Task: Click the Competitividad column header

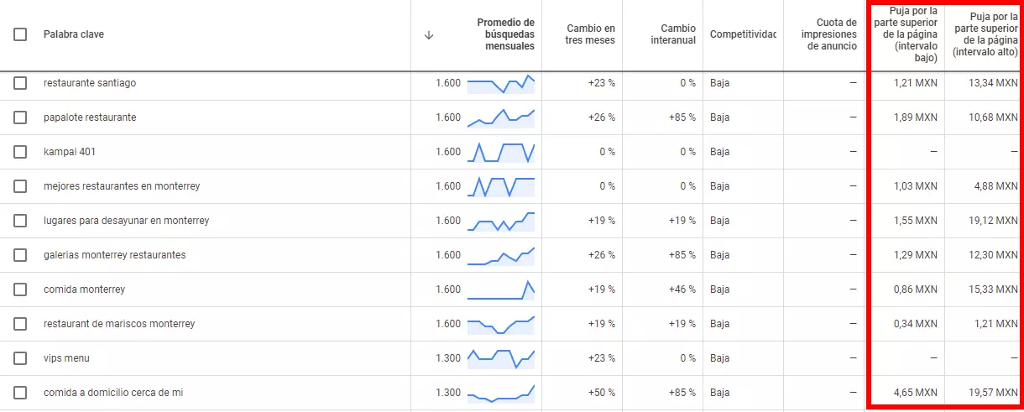Action: tap(743, 34)
